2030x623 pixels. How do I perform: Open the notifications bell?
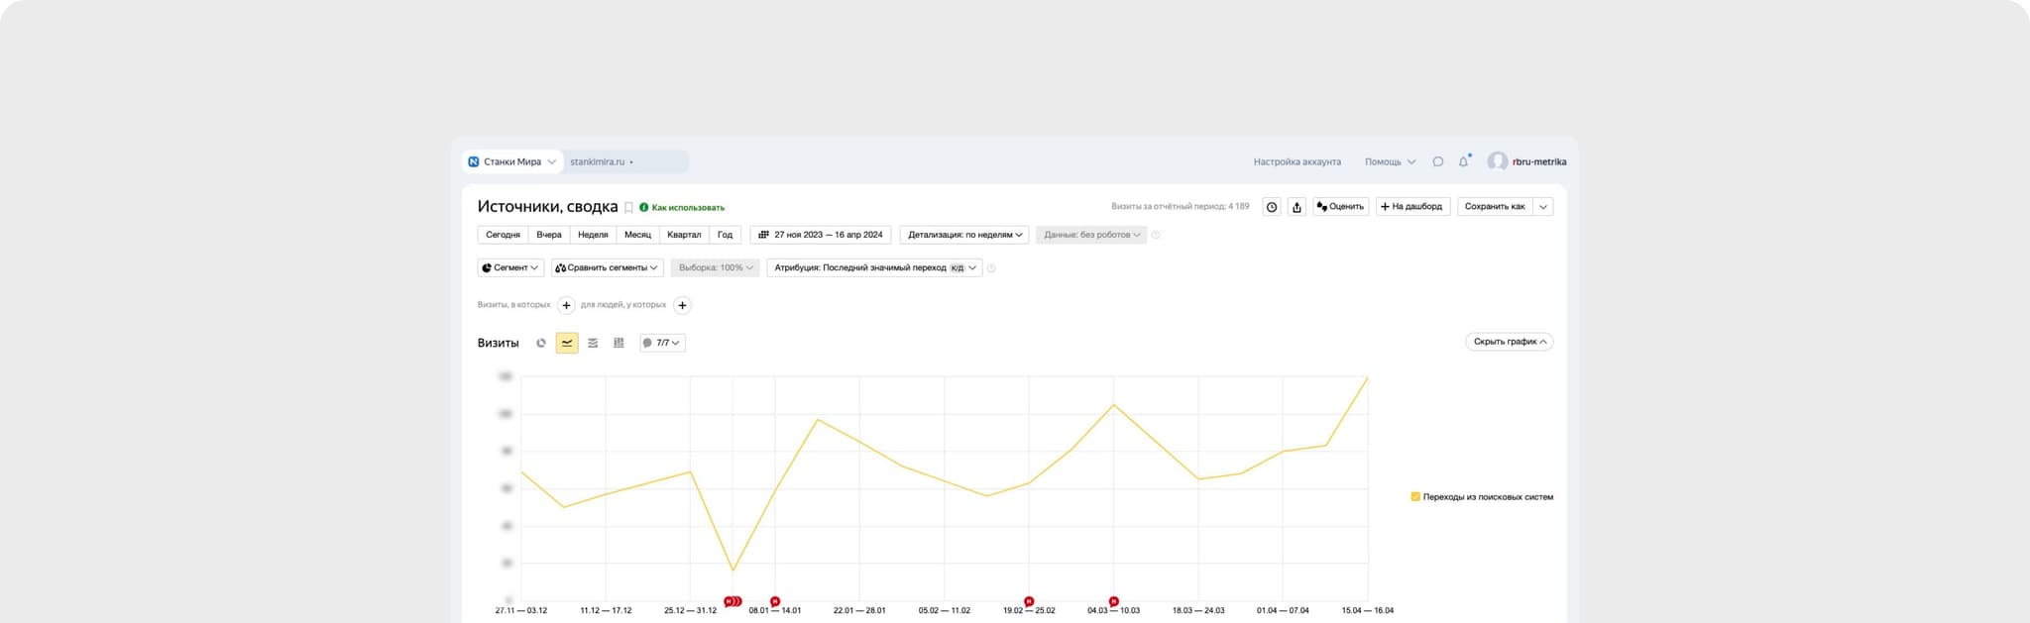click(1463, 161)
